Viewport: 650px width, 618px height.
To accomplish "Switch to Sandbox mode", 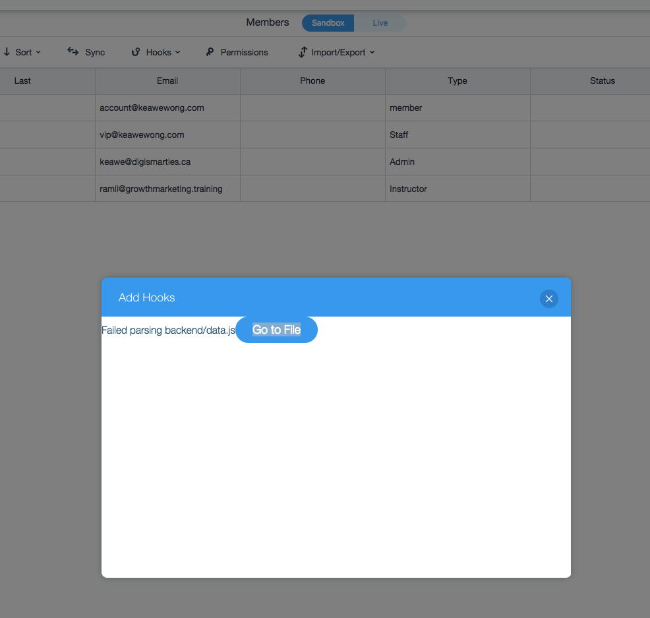I will click(x=328, y=23).
